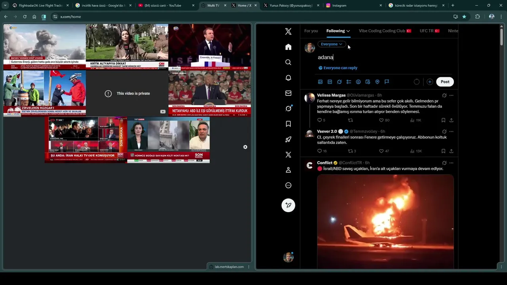Open account avatar at sidebar bottom
507x285 pixels.
pyautogui.click(x=288, y=257)
